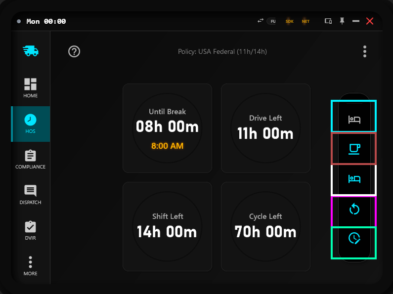Go to the DISPATCH messages section
Image resolution: width=393 pixels, height=294 pixels.
[30, 195]
